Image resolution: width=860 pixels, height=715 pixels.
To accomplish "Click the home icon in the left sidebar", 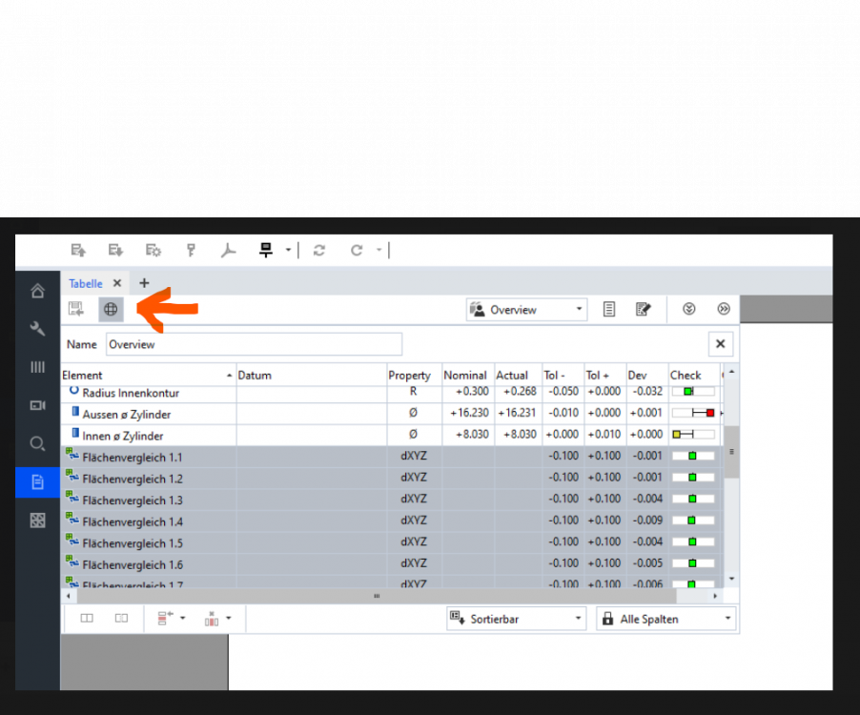I will pyautogui.click(x=37, y=291).
